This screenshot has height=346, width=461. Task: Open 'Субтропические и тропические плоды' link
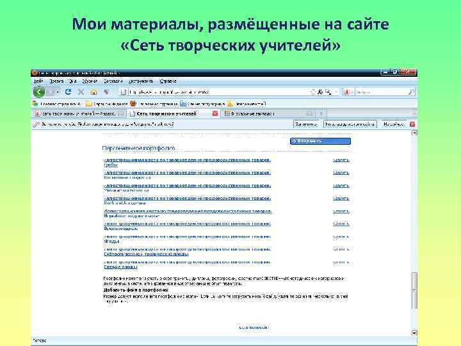click(146, 254)
